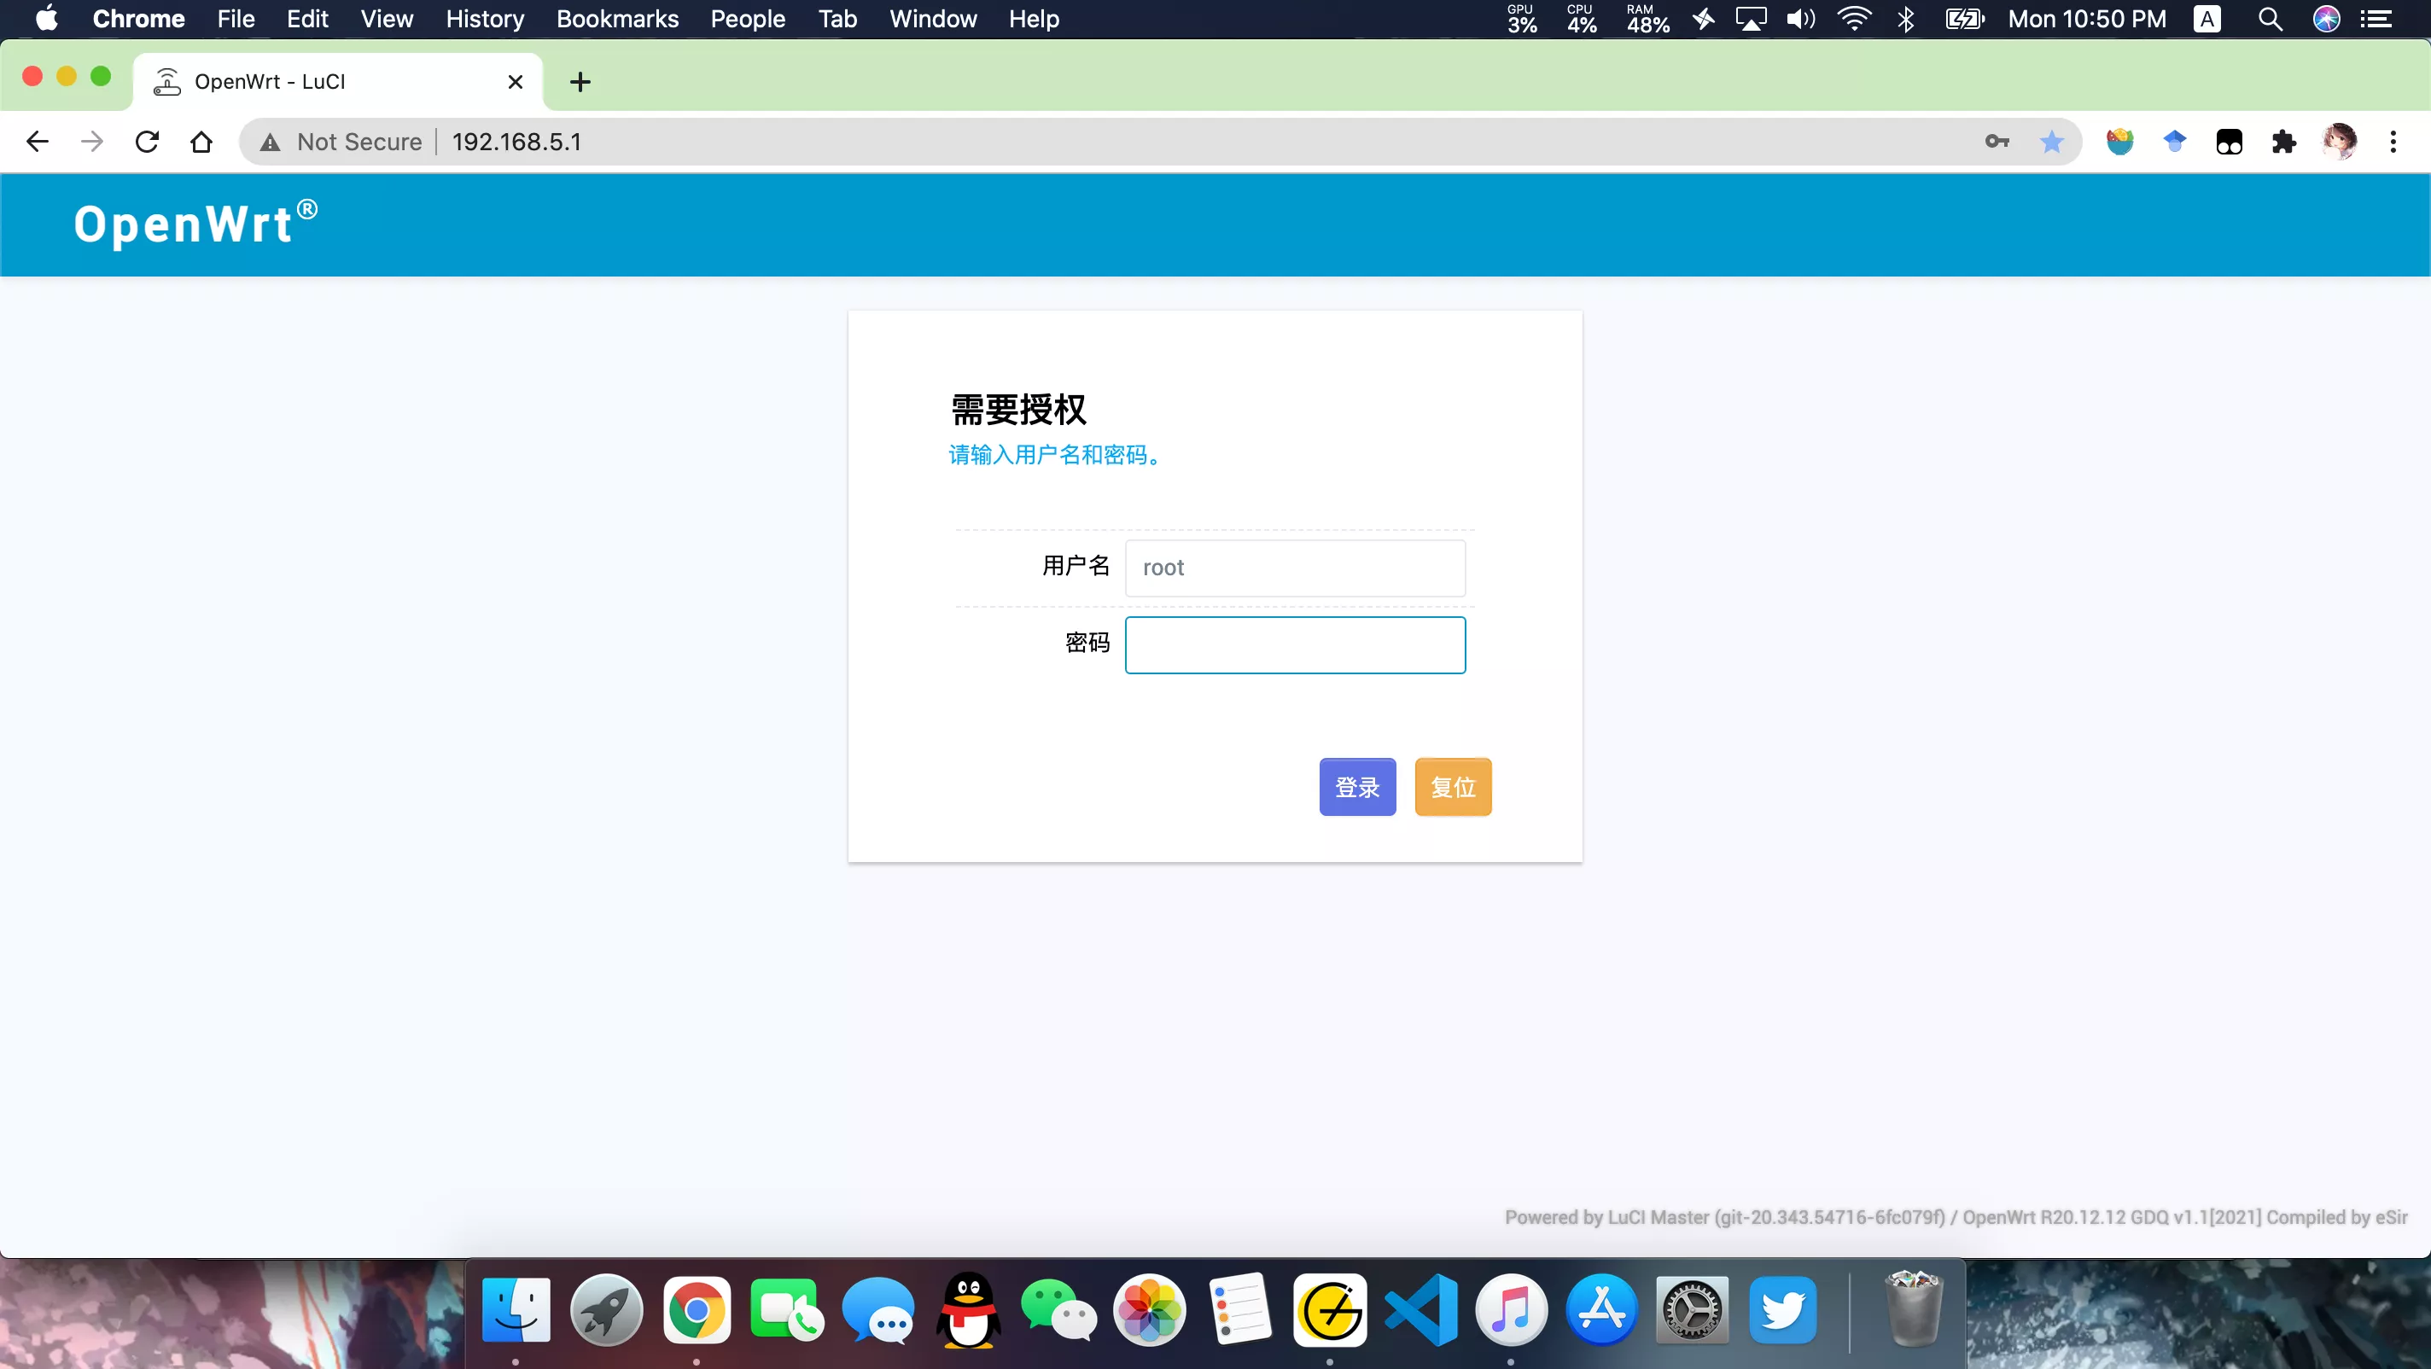2431x1369 pixels.
Task: Click the bookmark star icon
Action: pos(2052,142)
